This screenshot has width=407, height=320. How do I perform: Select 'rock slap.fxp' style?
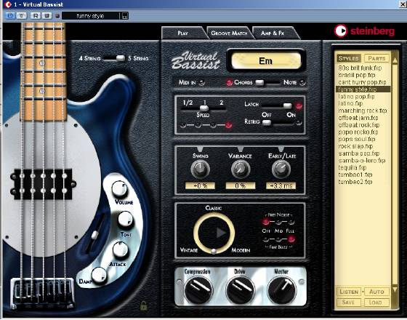[355, 146]
